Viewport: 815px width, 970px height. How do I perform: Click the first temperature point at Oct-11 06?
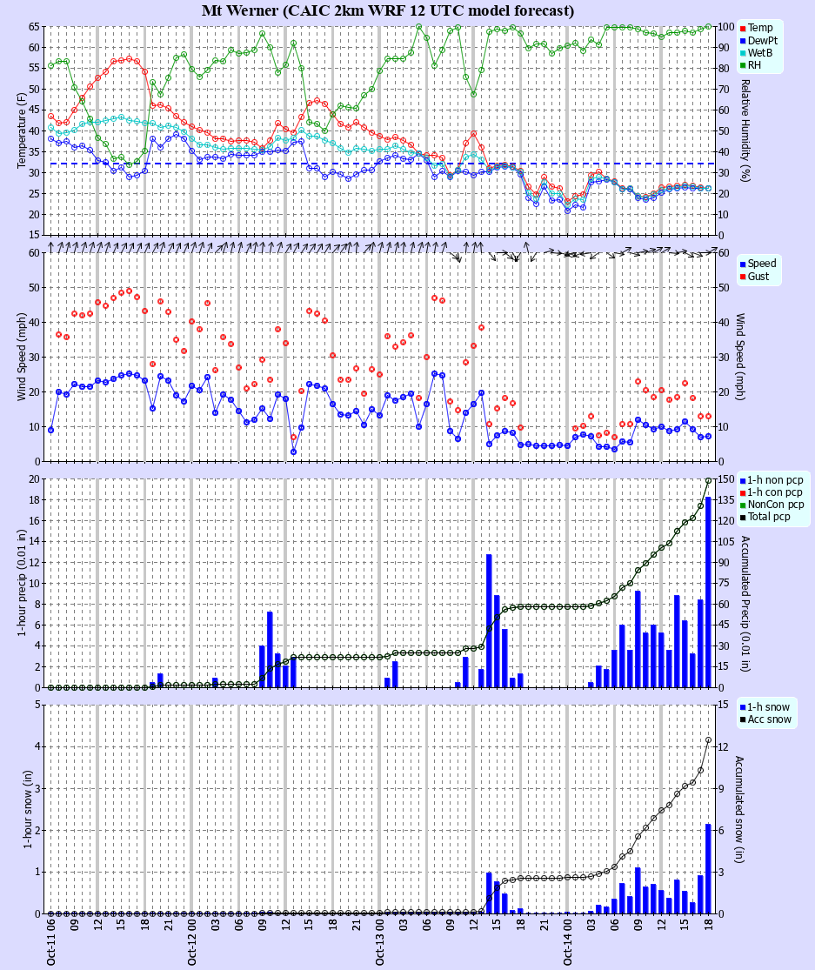pos(50,117)
